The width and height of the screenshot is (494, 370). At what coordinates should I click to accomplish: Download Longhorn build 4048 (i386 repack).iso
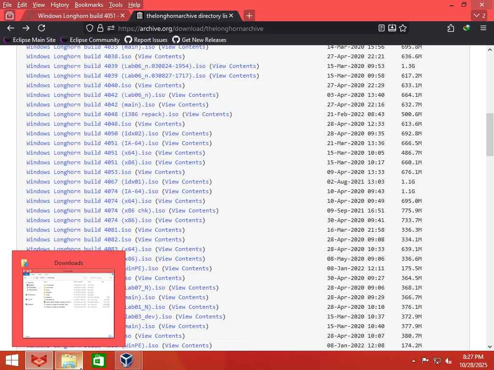point(102,114)
